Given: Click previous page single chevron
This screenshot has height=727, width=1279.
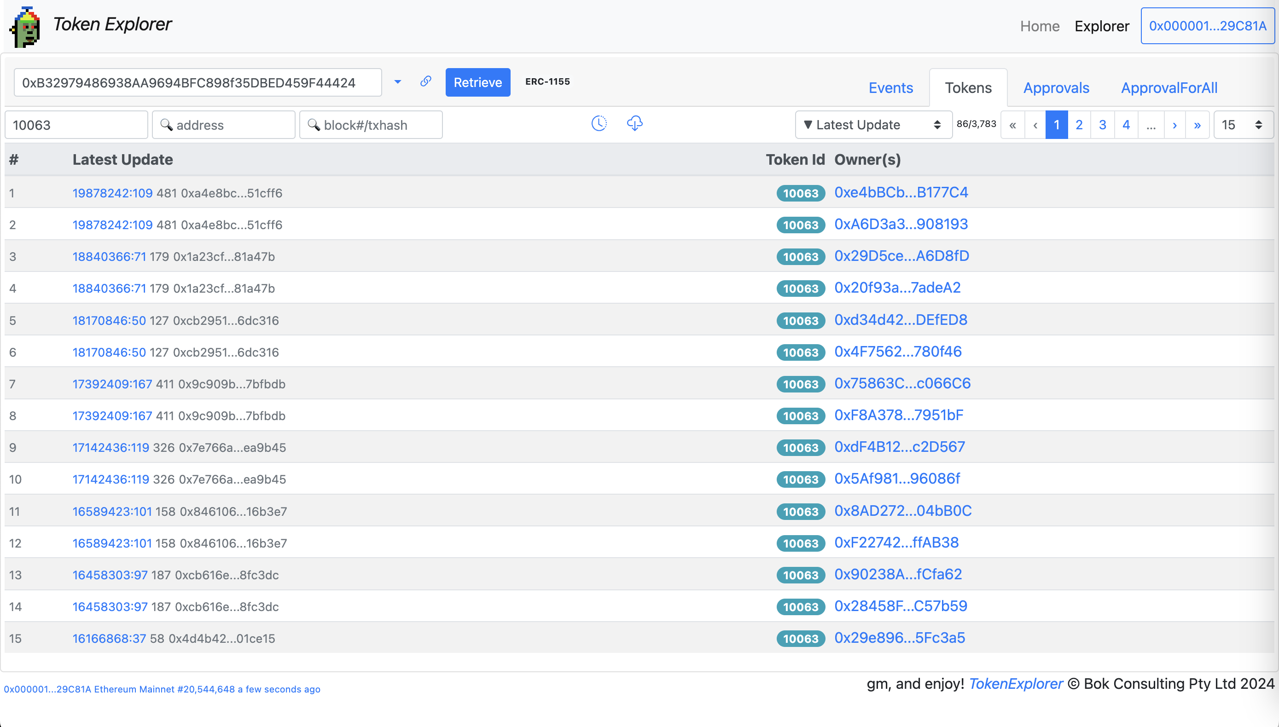Looking at the screenshot, I should point(1035,125).
